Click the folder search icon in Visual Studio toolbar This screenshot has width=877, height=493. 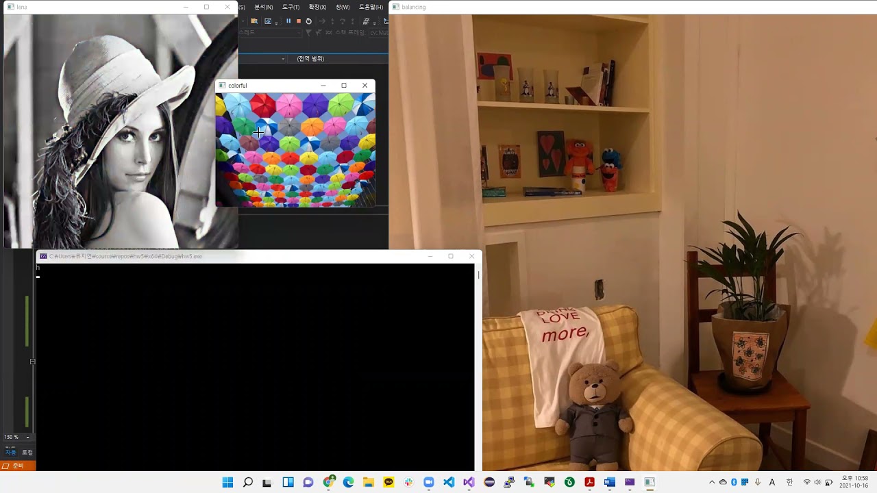click(254, 21)
